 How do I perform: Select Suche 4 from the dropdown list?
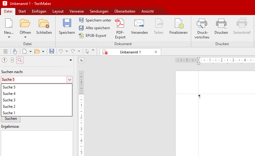pyautogui.click(x=37, y=94)
